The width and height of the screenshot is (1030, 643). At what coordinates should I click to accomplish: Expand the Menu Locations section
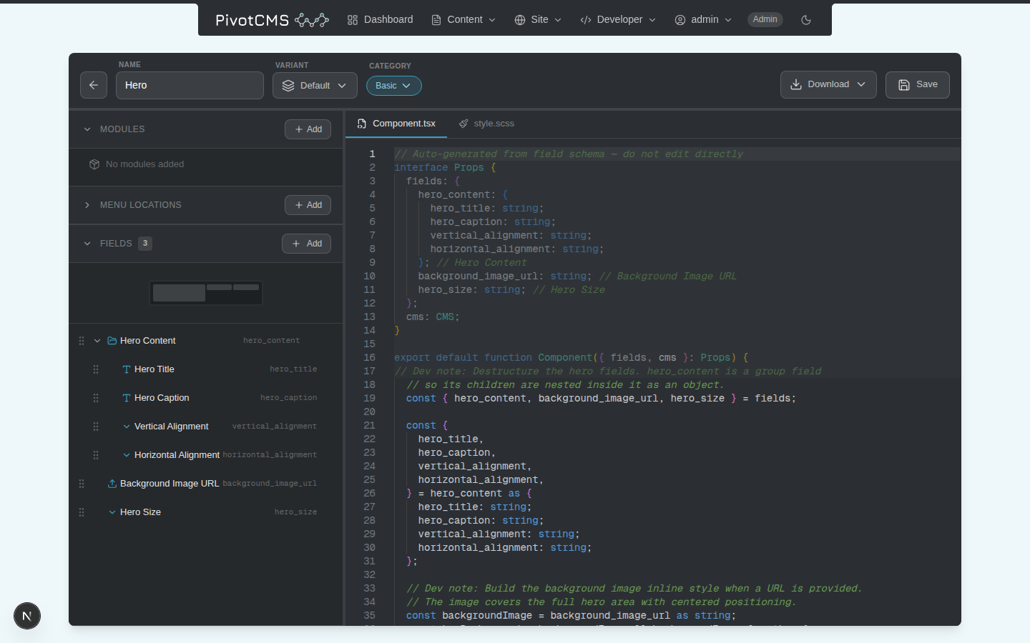coord(87,205)
